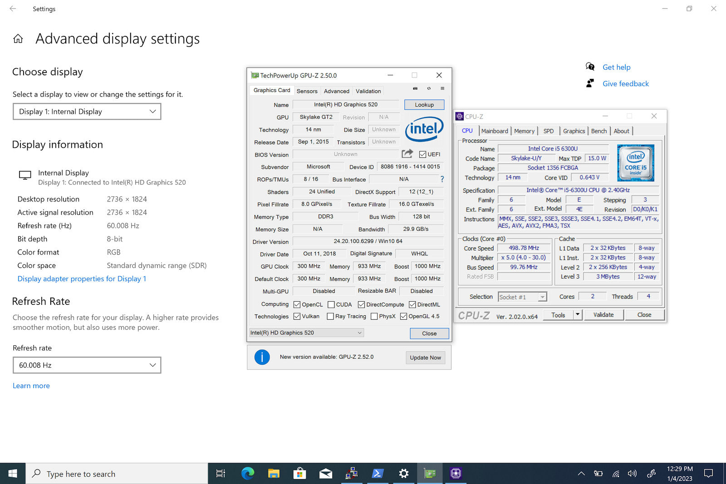The image size is (726, 484).
Task: Click Update Now for GPU-Z
Action: tap(425, 357)
